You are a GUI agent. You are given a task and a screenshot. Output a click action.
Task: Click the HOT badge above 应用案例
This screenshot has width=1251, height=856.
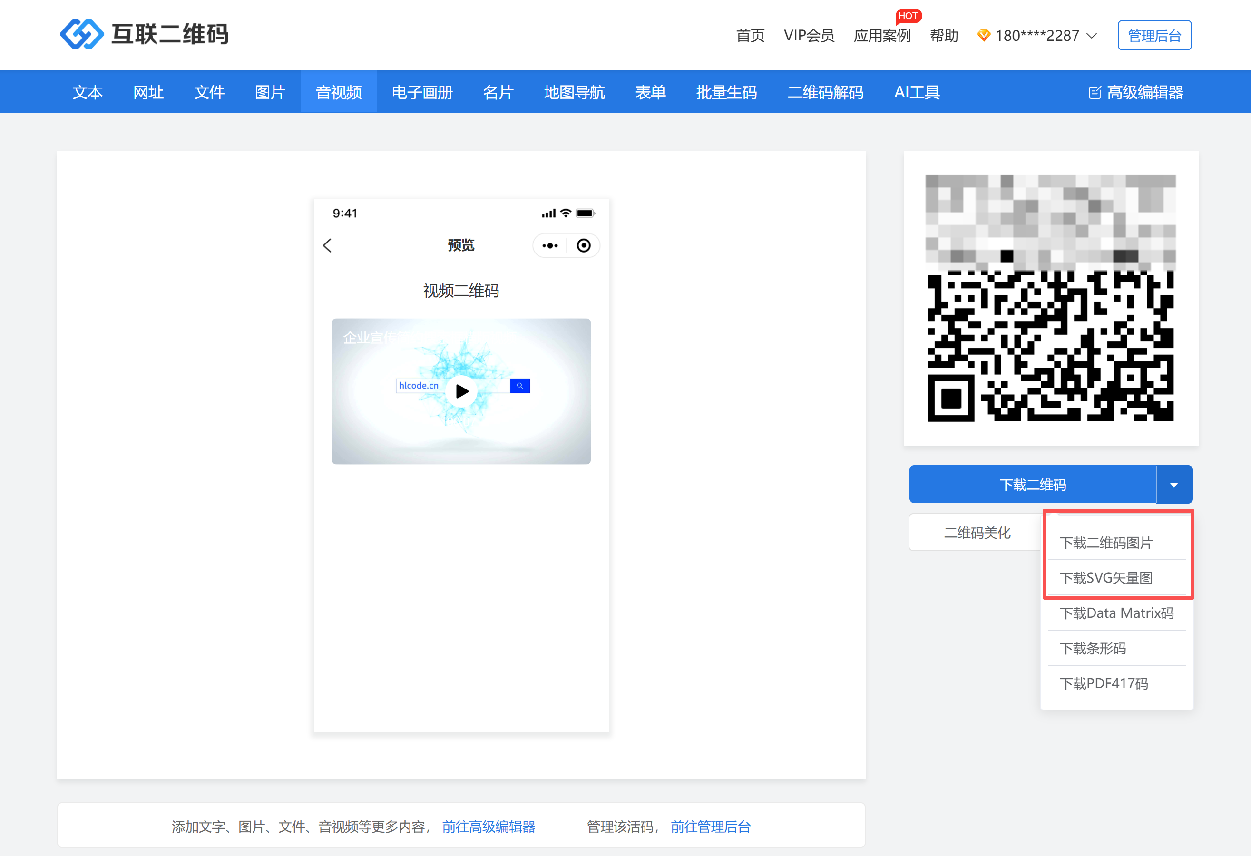pos(908,16)
